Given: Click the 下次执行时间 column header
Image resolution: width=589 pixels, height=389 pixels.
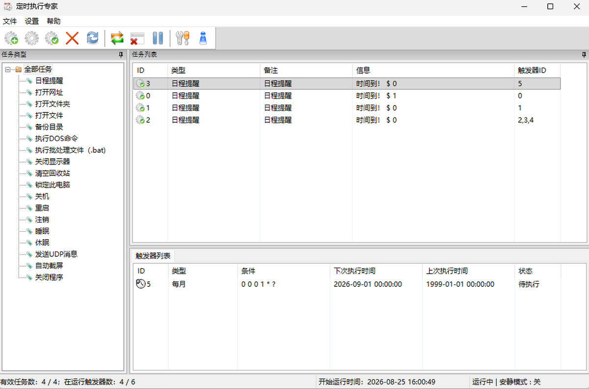Looking at the screenshot, I should (375, 271).
